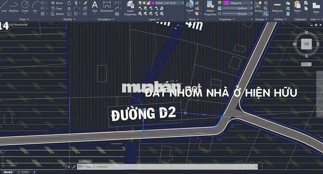Expand the Layers panel
Image resolution: width=323 pixels, height=174 pixels.
pos(154,19)
